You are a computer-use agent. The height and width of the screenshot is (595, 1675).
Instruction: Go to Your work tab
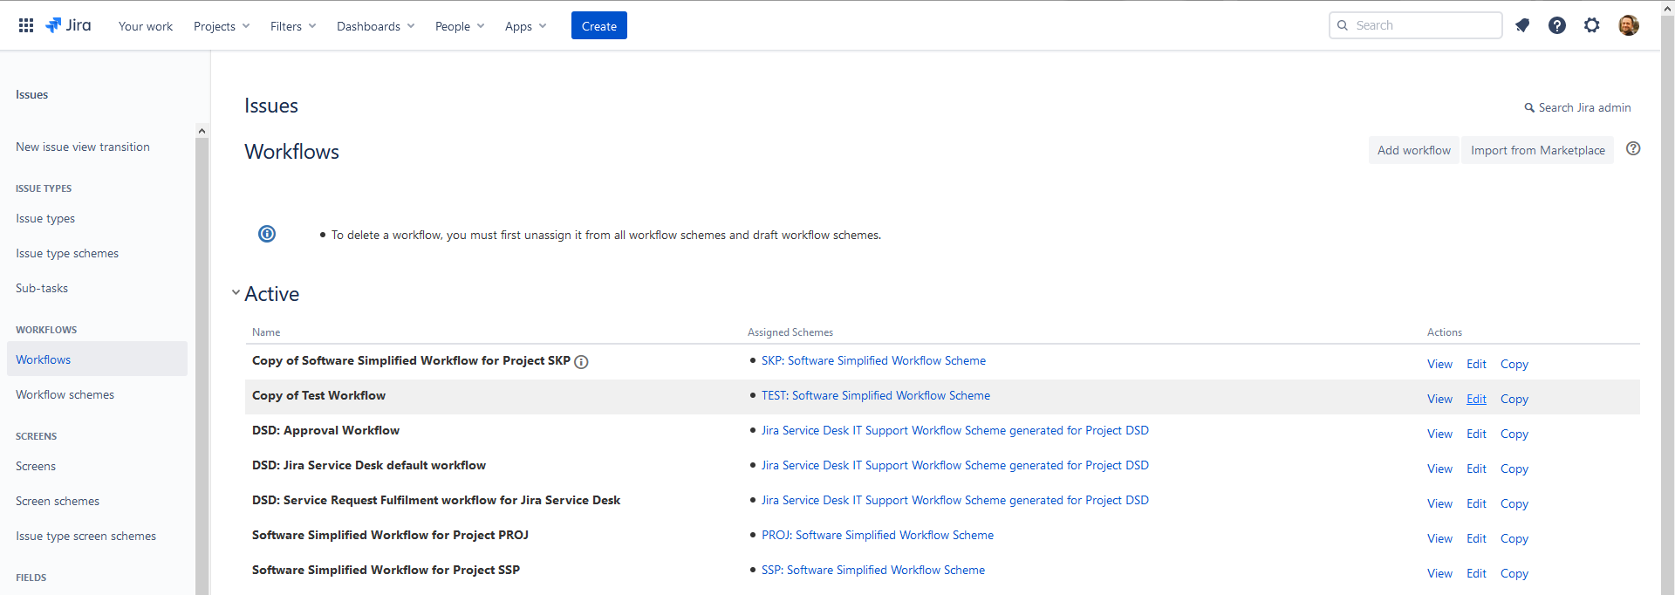(146, 26)
